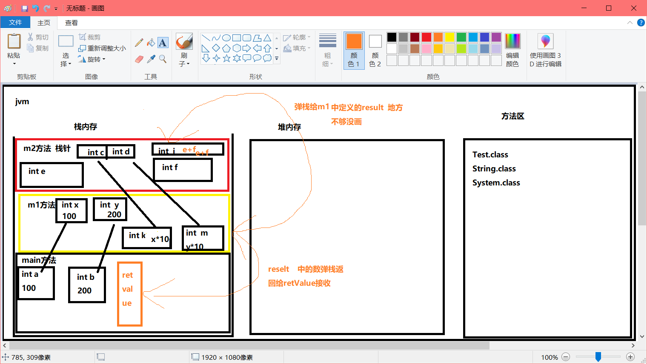This screenshot has height=364, width=647.
Task: Select the Text tool
Action: tap(163, 43)
